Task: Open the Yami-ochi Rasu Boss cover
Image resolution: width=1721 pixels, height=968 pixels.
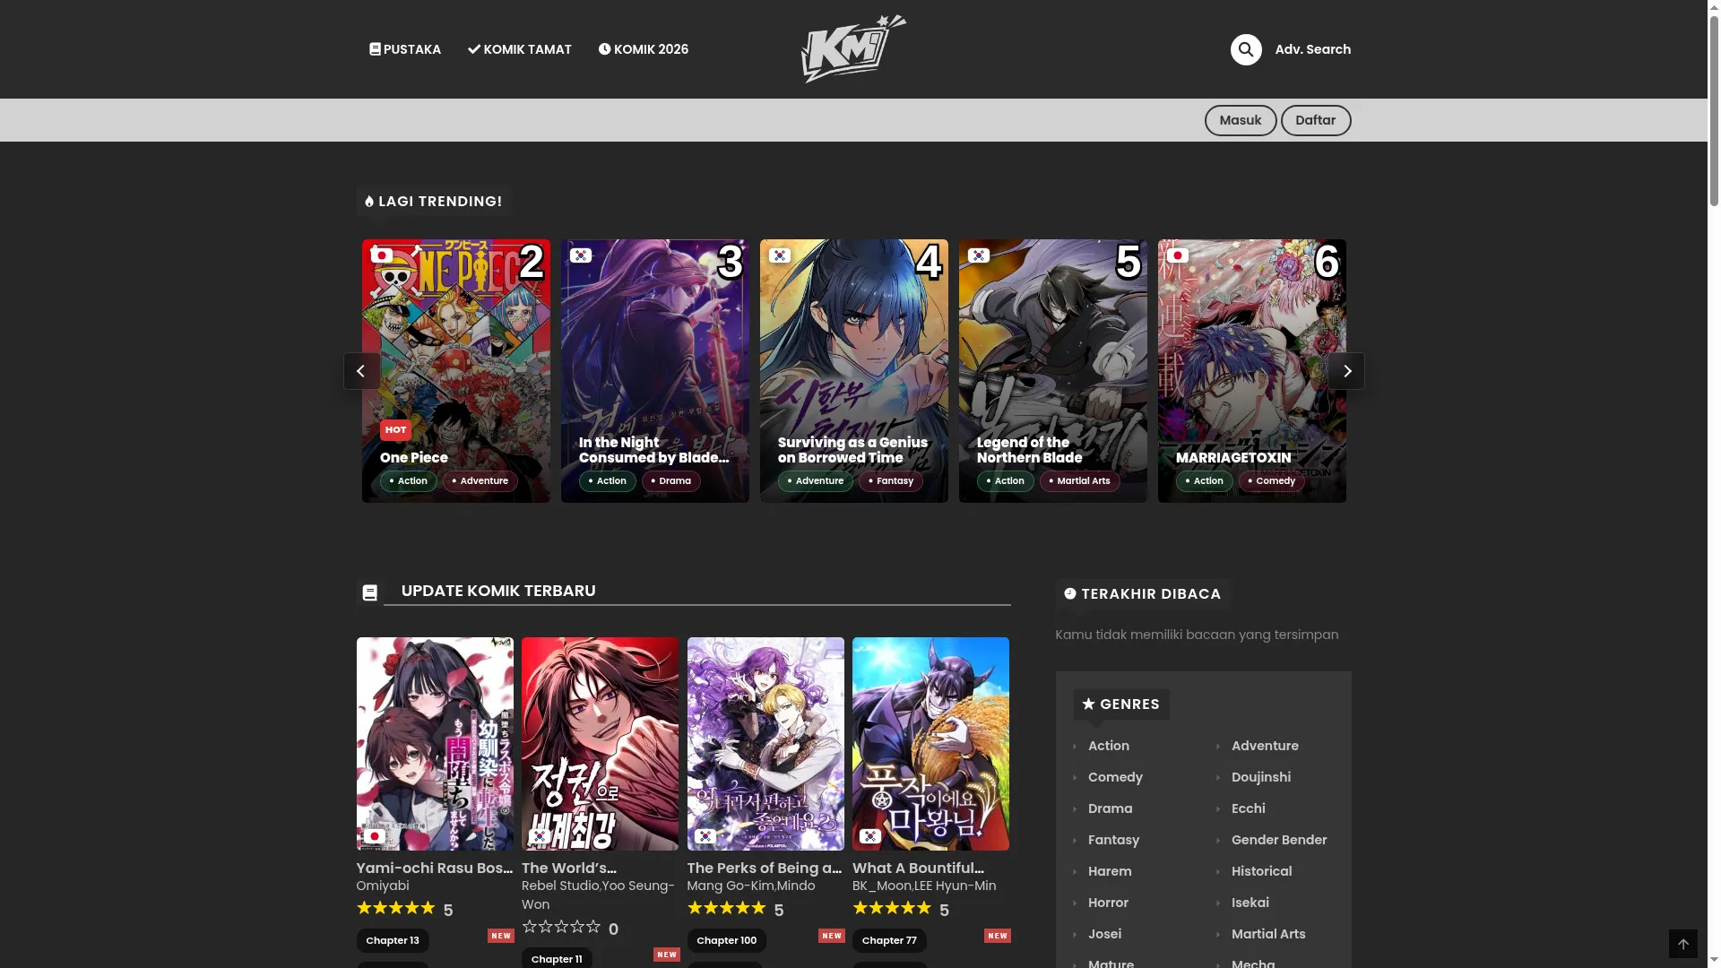Action: coord(435,744)
